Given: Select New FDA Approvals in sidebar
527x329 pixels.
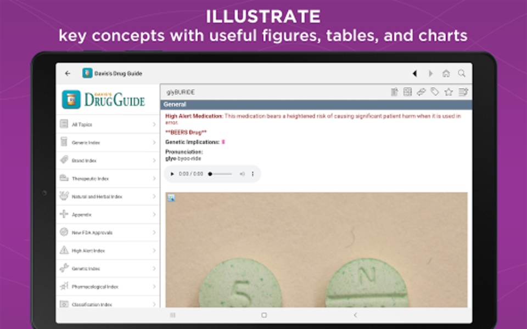Looking at the screenshot, I should [108, 232].
